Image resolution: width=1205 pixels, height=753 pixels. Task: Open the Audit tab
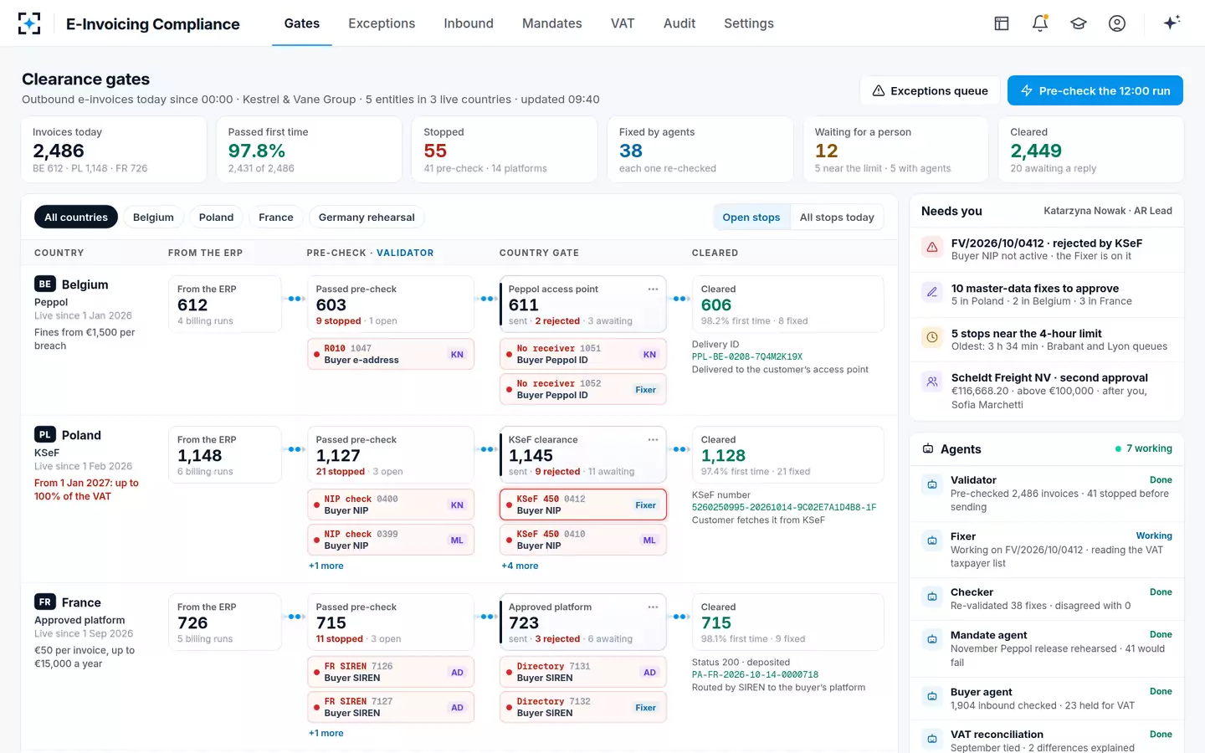679,23
